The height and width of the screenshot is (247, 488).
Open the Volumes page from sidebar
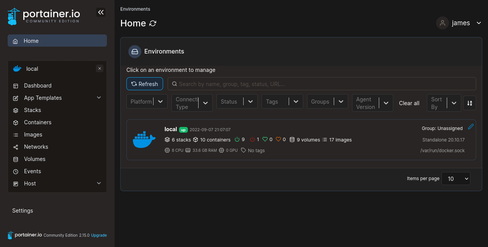pos(34,159)
